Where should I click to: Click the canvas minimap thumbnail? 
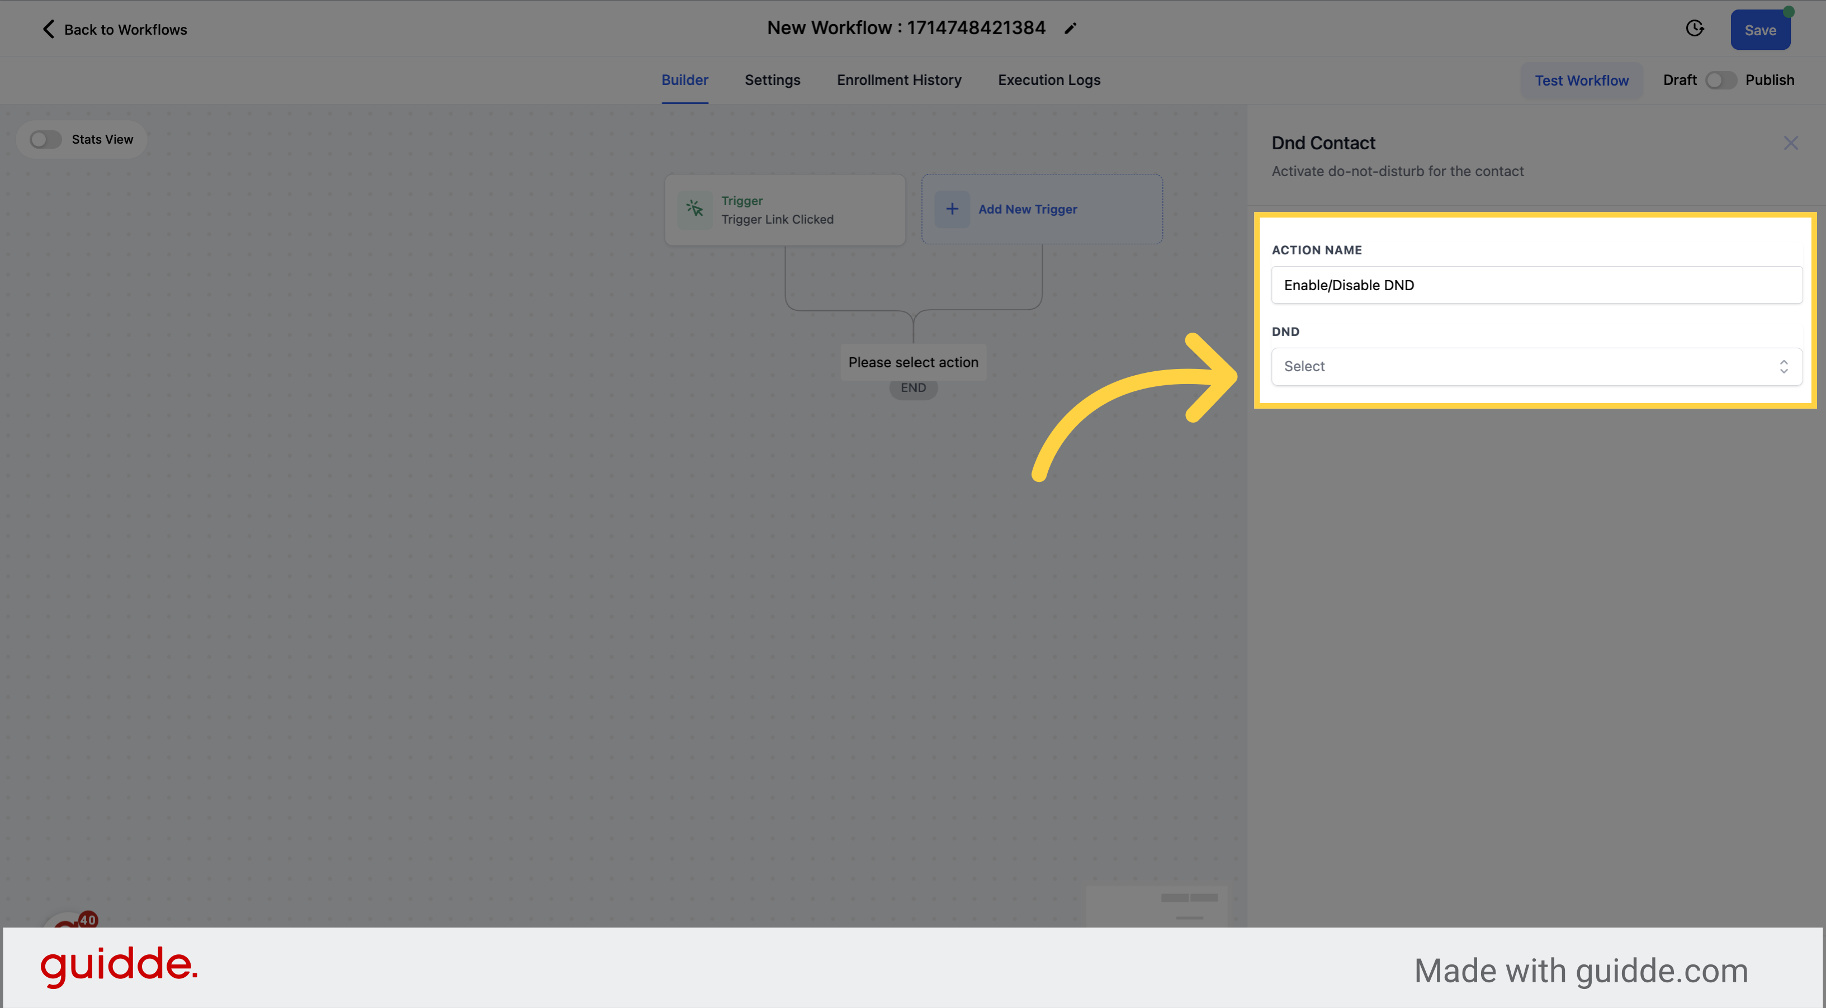(1156, 906)
